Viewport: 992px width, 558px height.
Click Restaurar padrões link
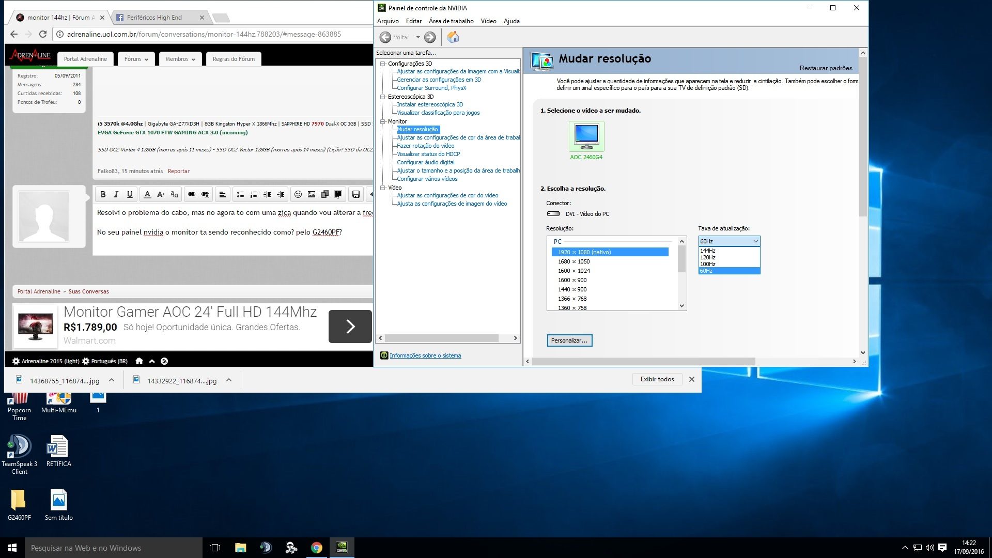(826, 68)
